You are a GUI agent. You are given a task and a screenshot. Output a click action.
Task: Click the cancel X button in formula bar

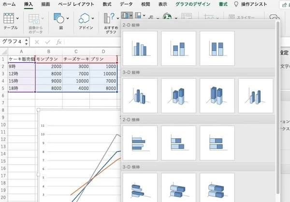click(37, 42)
